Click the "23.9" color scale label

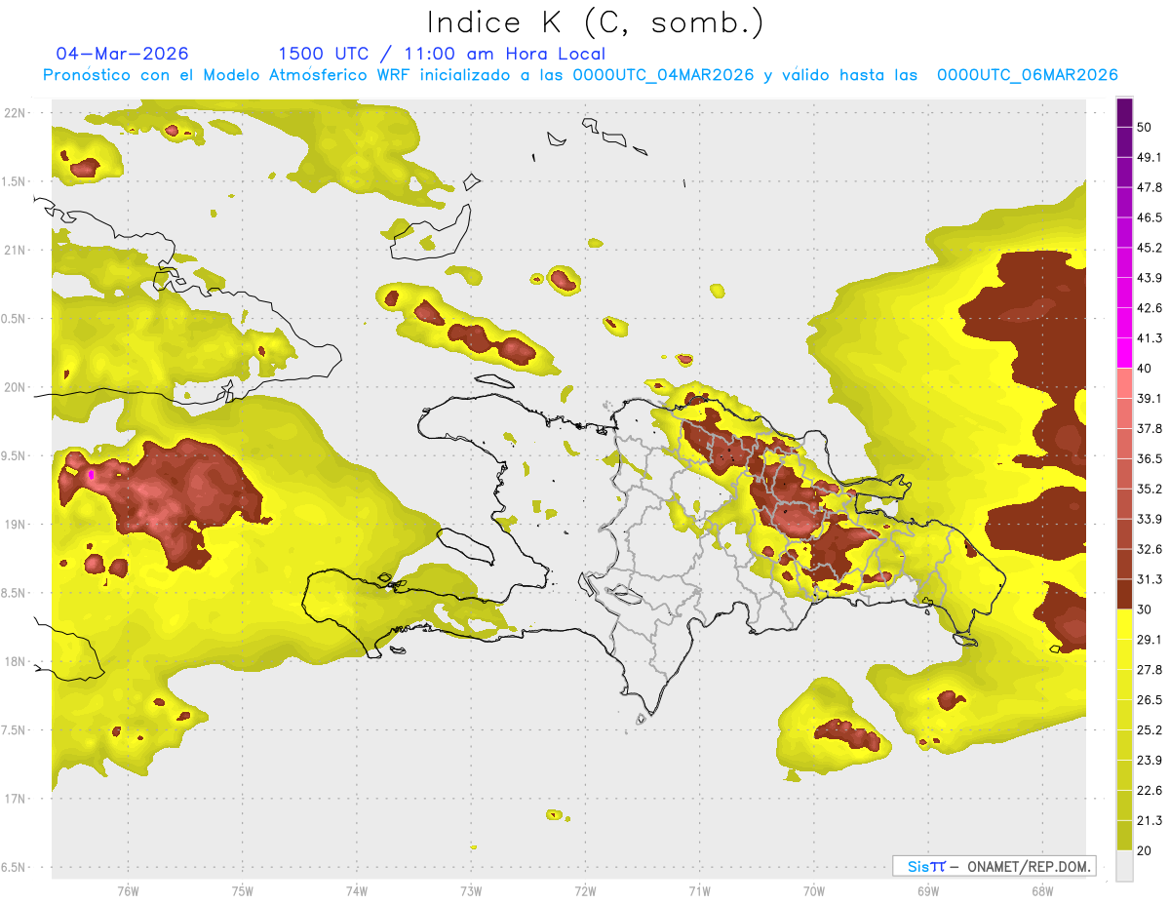pyautogui.click(x=1150, y=761)
